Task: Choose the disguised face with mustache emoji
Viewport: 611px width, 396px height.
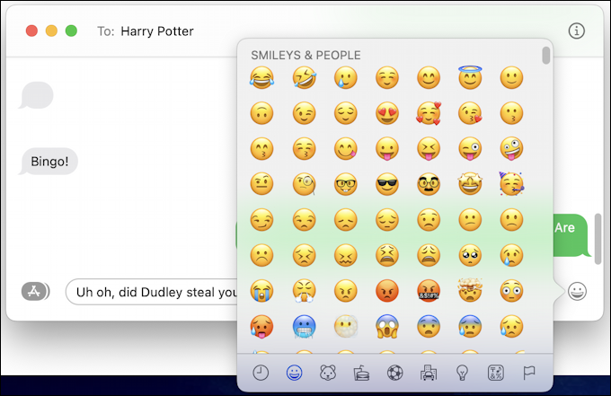Action: point(429,184)
